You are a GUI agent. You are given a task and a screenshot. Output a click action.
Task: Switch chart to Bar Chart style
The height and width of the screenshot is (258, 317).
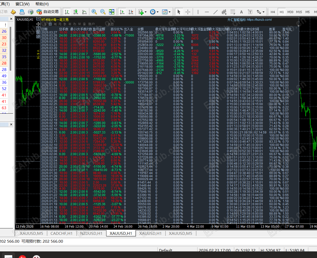tap(67, 12)
